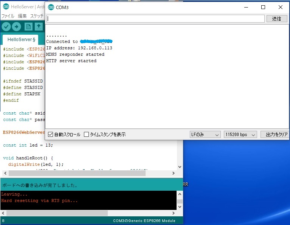The height and width of the screenshot is (225, 290).
Task: Click the editor horizontal scrollbar thumb
Action: tap(77, 173)
